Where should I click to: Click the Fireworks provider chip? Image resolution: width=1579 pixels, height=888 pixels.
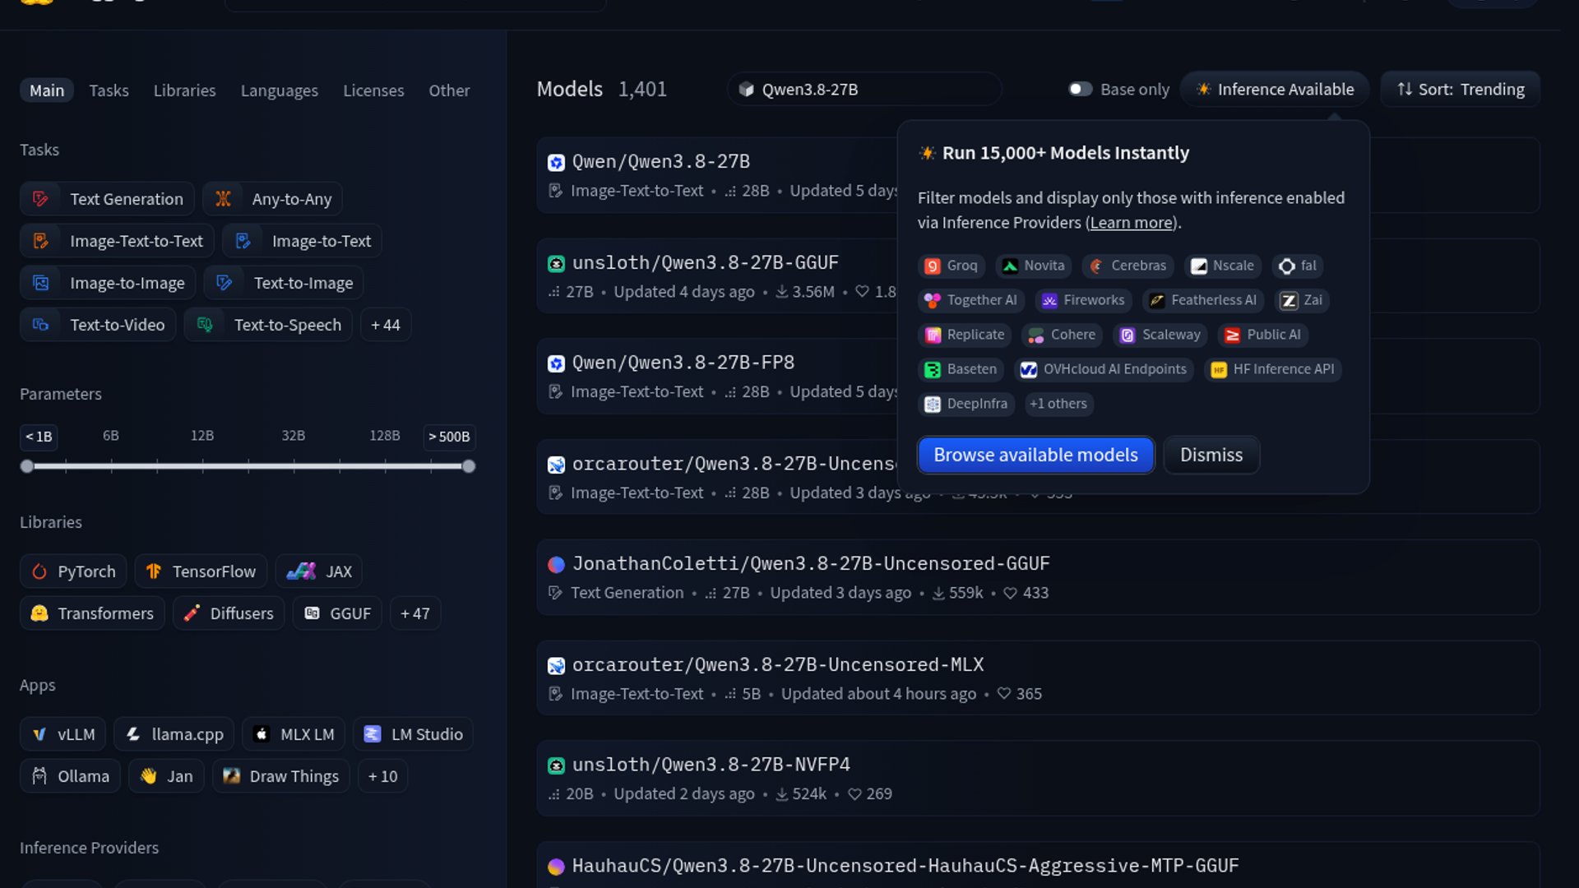click(1083, 300)
